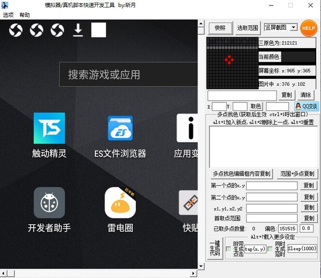Open QQ交谈 chat button
This screenshot has height=278, width=321.
pyautogui.click(x=306, y=107)
